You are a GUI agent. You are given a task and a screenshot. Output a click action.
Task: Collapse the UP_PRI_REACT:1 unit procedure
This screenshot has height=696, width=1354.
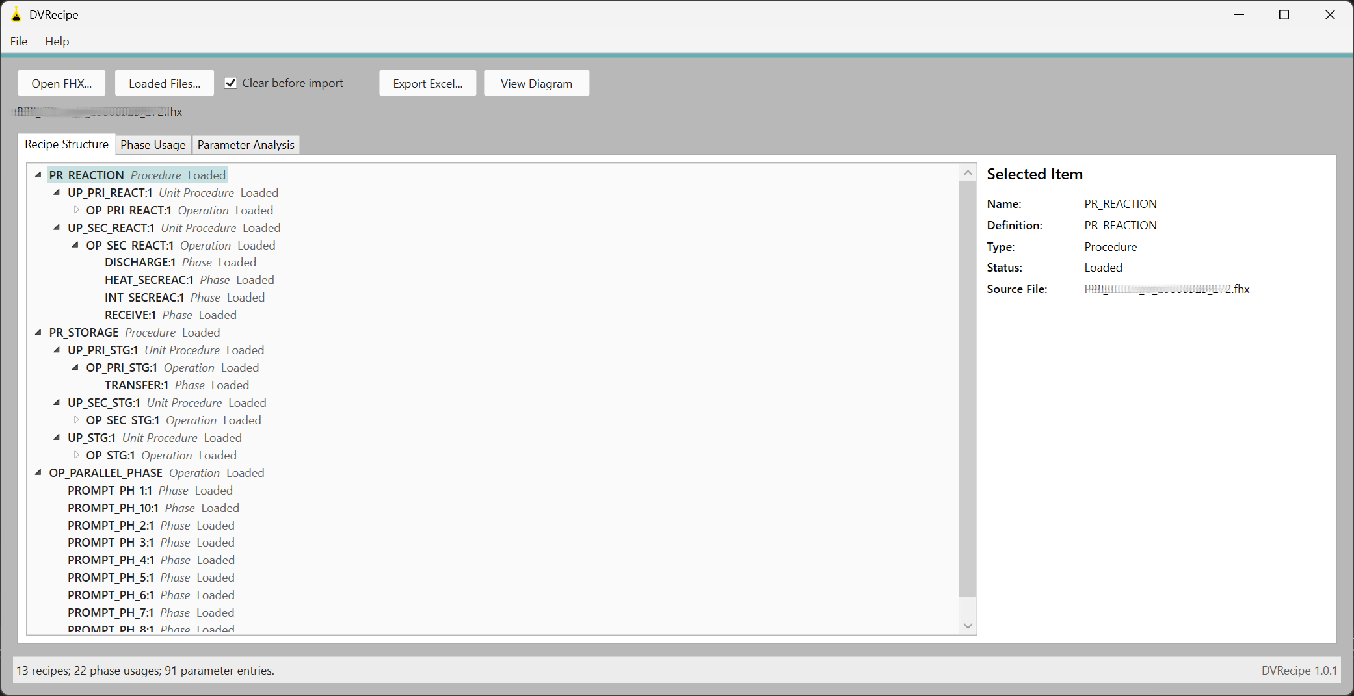click(57, 192)
